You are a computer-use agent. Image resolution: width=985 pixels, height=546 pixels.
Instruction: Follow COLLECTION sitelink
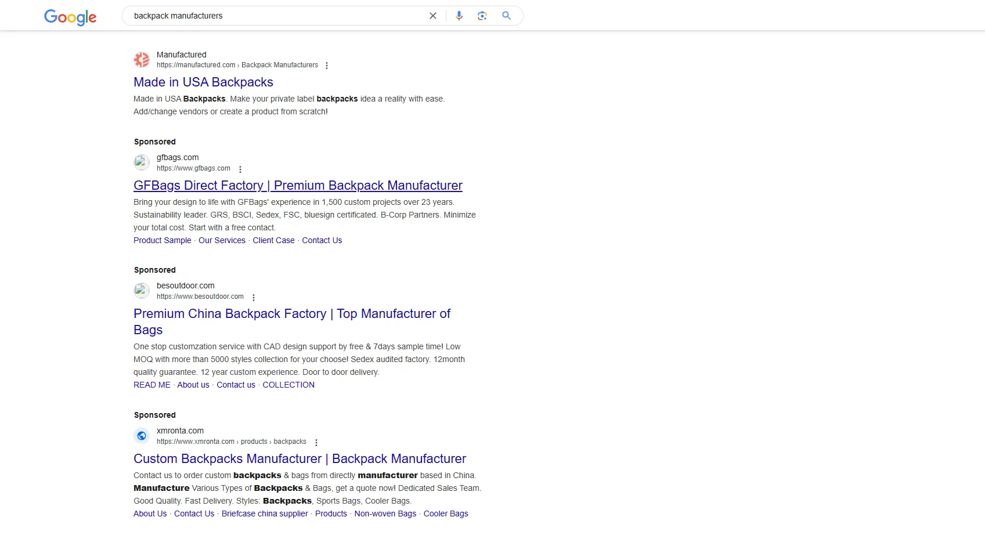click(x=288, y=385)
